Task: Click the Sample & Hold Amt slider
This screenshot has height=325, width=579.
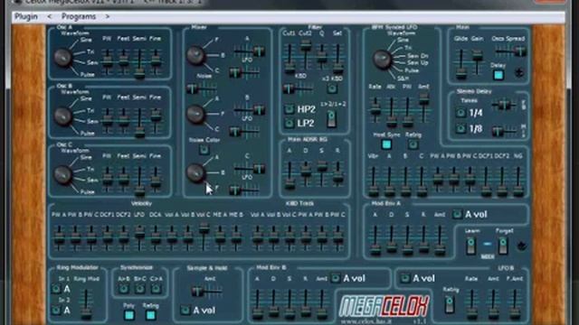Action: [207, 292]
